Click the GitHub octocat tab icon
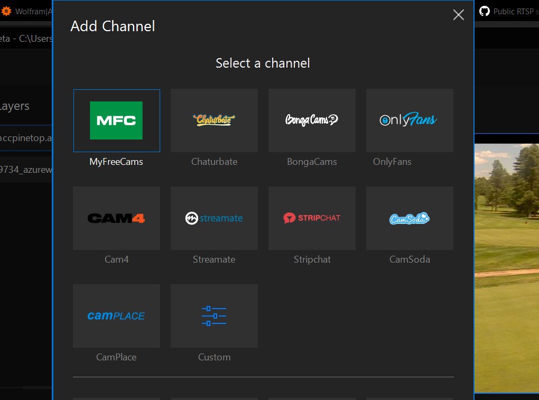The height and width of the screenshot is (400, 539). coord(485,11)
